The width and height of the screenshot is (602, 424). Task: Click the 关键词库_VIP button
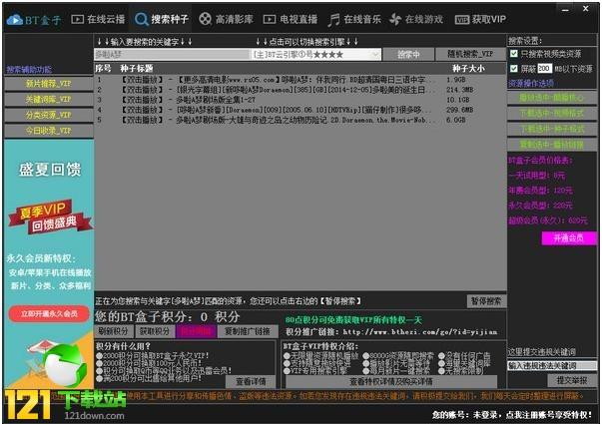tap(48, 99)
